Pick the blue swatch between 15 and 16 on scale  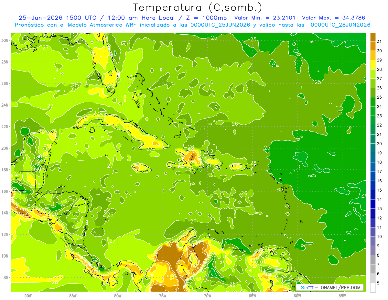pyautogui.click(x=373, y=185)
